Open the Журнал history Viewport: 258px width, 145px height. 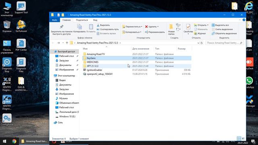(x=200, y=33)
